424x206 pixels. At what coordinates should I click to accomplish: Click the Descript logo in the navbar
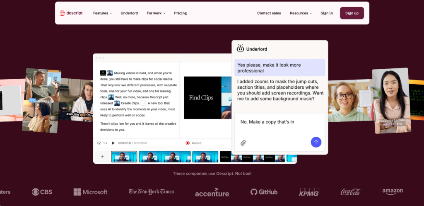pyautogui.click(x=71, y=13)
